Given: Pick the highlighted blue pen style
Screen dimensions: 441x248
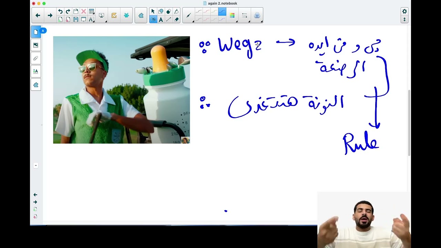Looking at the screenshot, I should pyautogui.click(x=222, y=11).
